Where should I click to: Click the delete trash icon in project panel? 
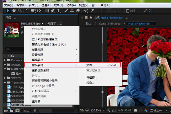(x=35, y=111)
